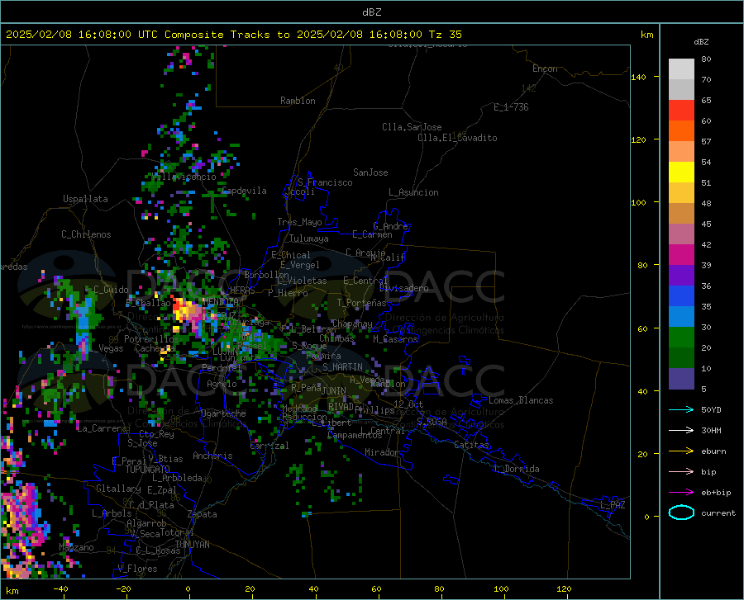744x600 pixels.
Task: Click the Ugarteche map label
Action: click(x=223, y=413)
